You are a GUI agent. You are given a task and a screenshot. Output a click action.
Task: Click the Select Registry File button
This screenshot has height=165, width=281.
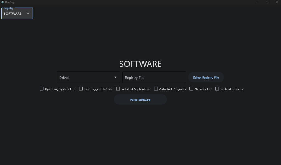[x=206, y=78]
